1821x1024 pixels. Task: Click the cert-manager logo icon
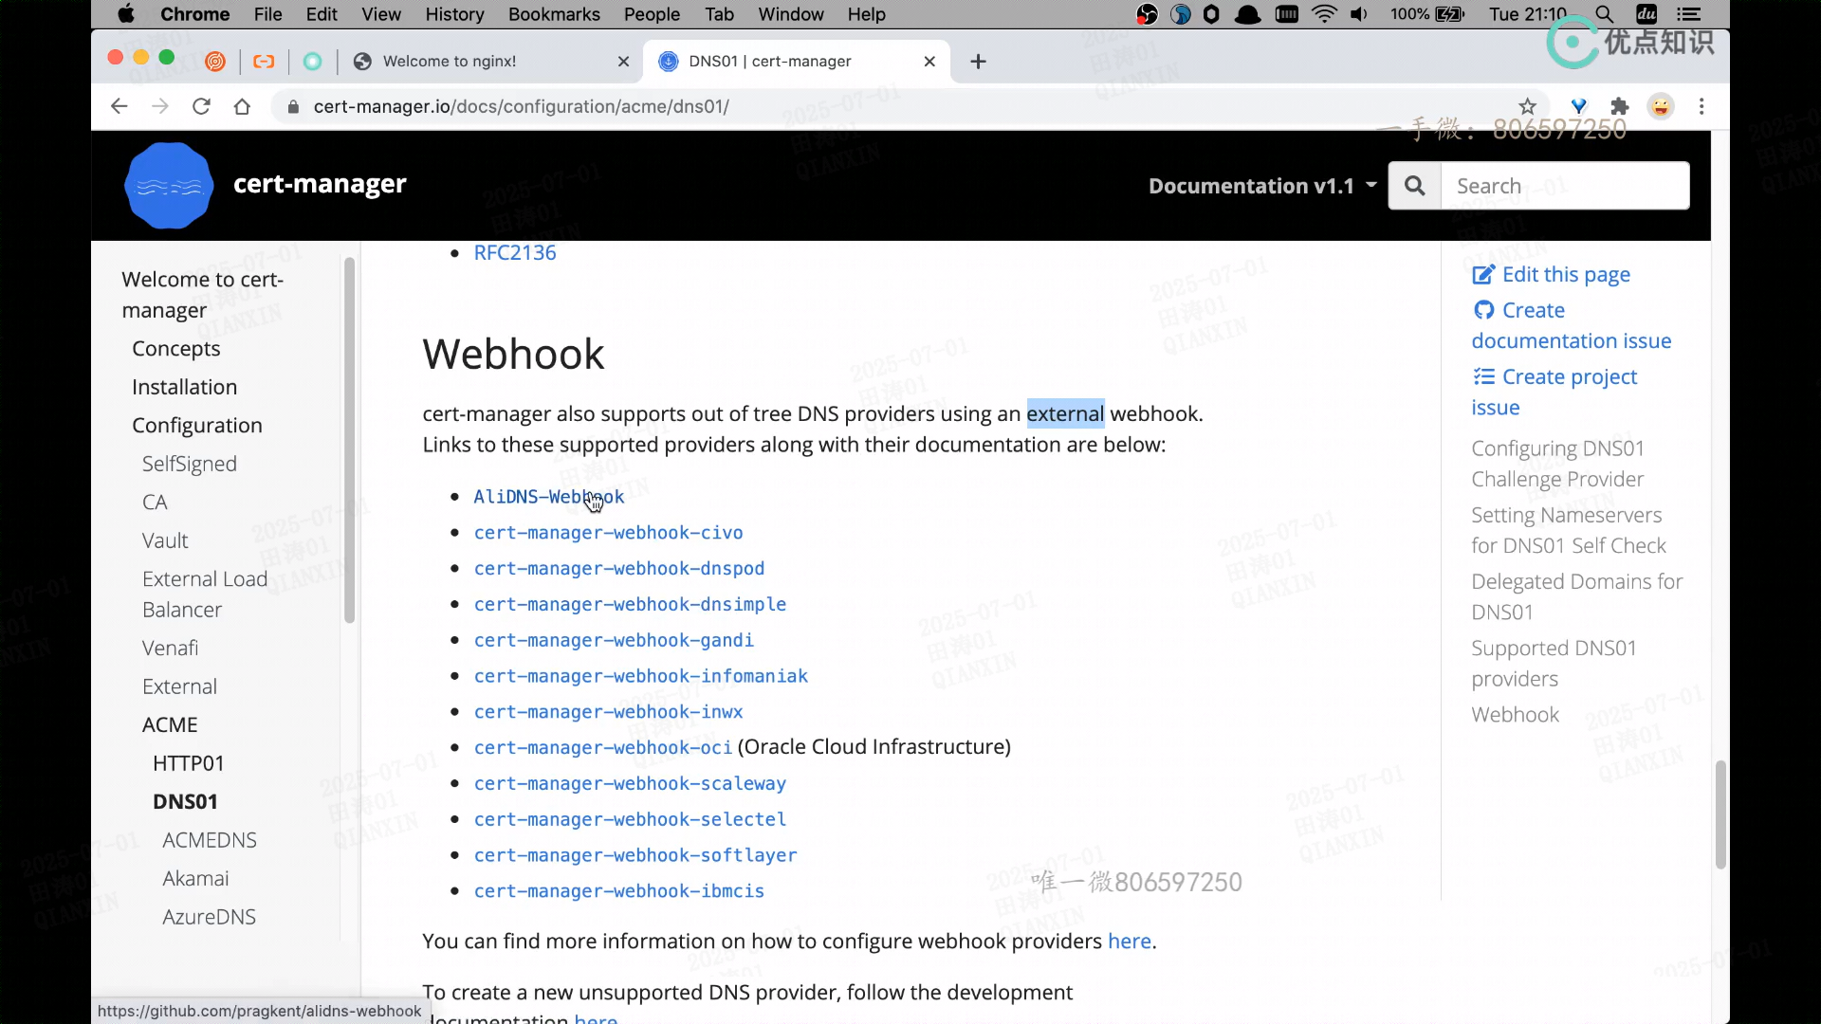169,186
